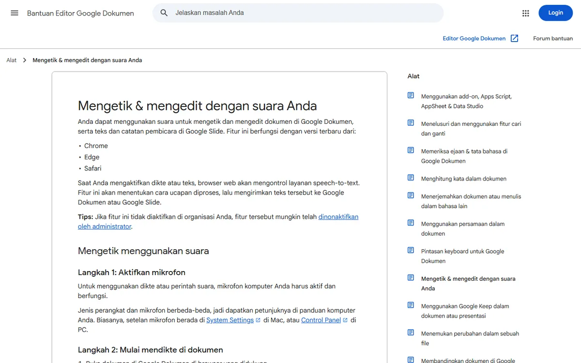
Task: Click the Langkah 1: Aktifkan mikrofon heading
Action: tap(132, 272)
